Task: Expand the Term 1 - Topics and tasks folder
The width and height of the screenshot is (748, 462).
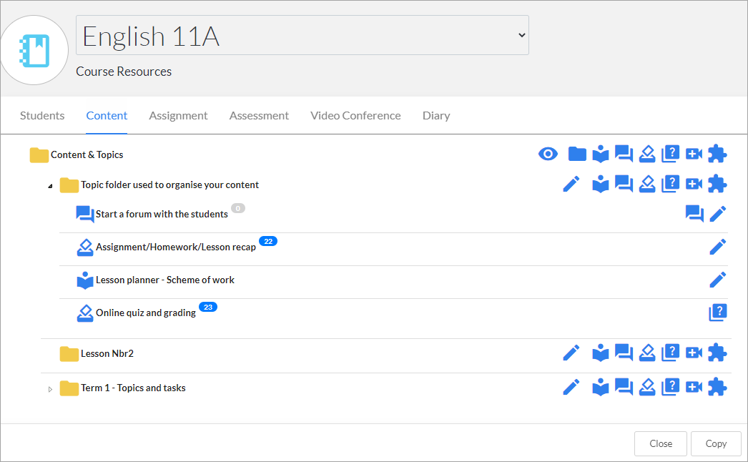Action: click(50, 390)
